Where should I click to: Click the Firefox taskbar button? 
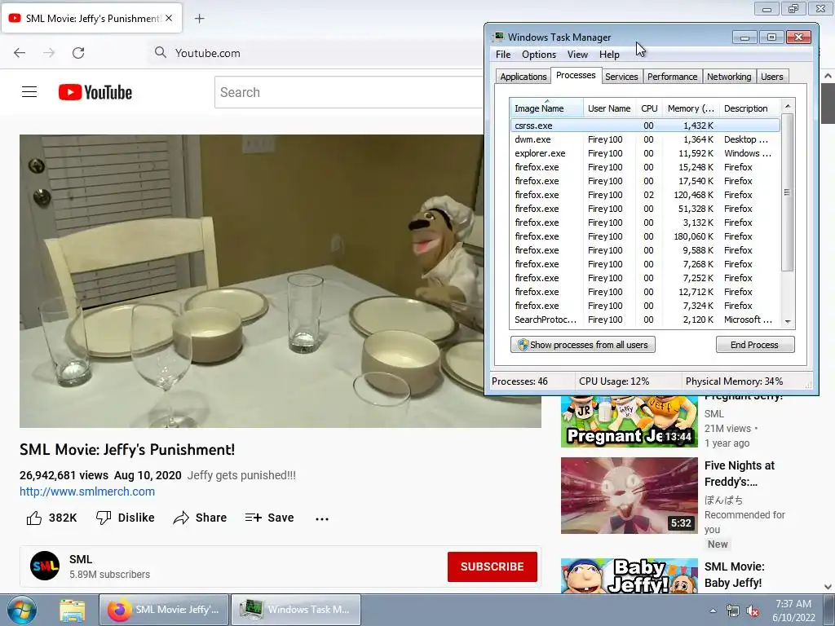pyautogui.click(x=164, y=610)
